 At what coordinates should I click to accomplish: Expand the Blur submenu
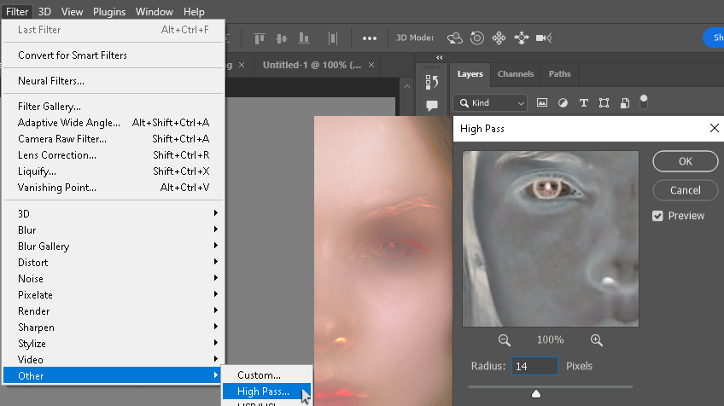113,229
